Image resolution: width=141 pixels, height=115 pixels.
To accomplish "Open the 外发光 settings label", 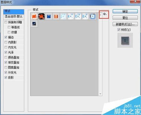I will click(12, 72).
